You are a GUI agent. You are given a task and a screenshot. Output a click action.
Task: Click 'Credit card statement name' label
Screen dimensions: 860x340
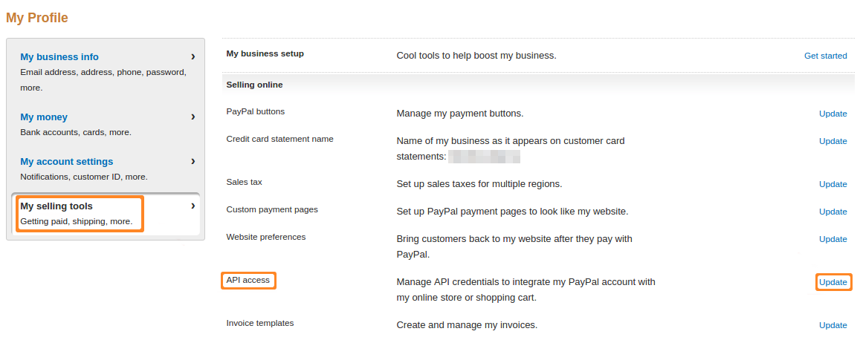coord(279,139)
